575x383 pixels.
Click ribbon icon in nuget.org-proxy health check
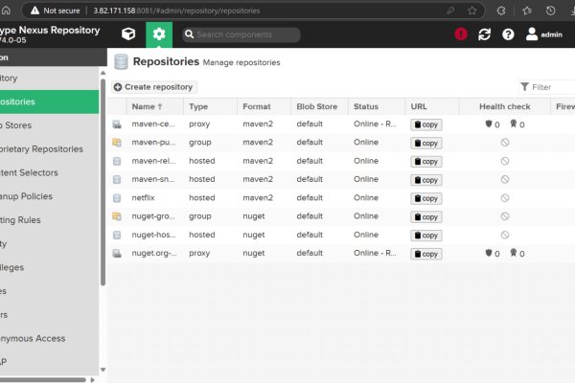(514, 253)
